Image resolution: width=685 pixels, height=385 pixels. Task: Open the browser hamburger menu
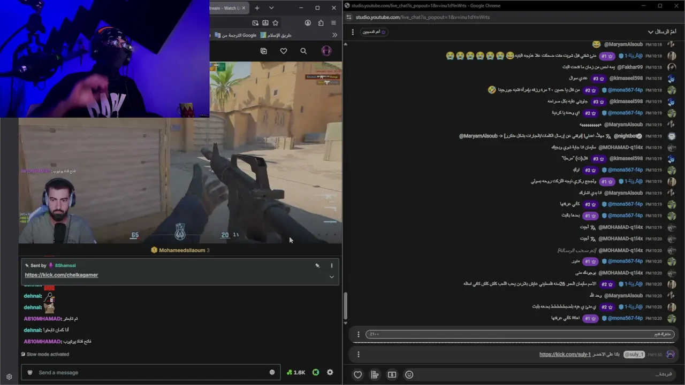pyautogui.click(x=333, y=23)
